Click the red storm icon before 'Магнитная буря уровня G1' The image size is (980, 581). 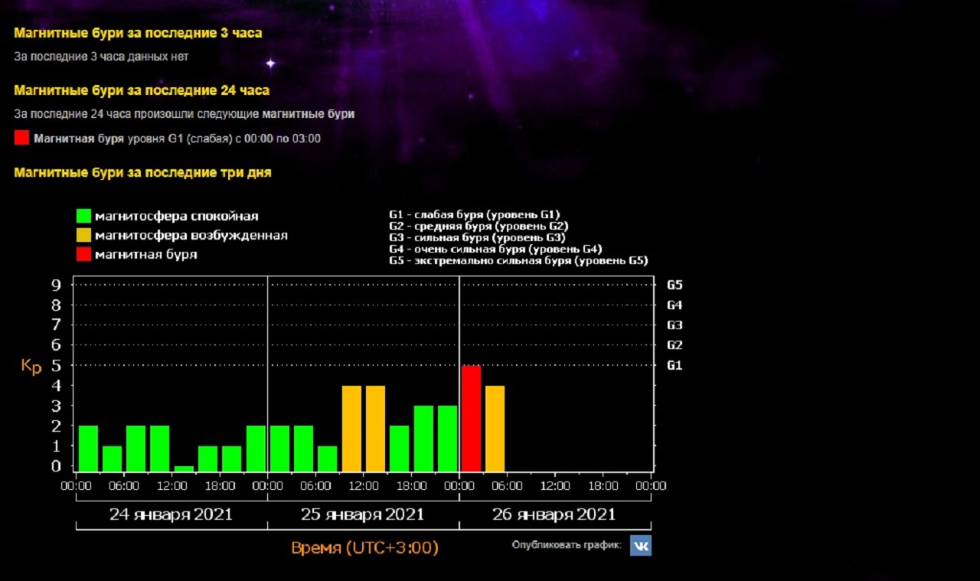click(21, 138)
